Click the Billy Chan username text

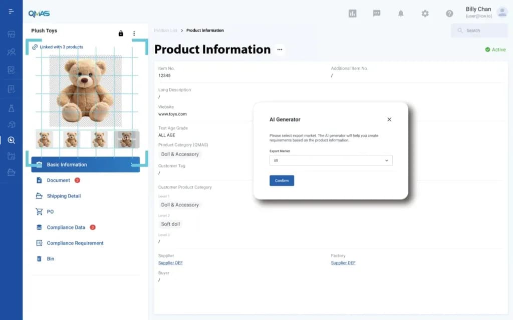[x=478, y=9]
